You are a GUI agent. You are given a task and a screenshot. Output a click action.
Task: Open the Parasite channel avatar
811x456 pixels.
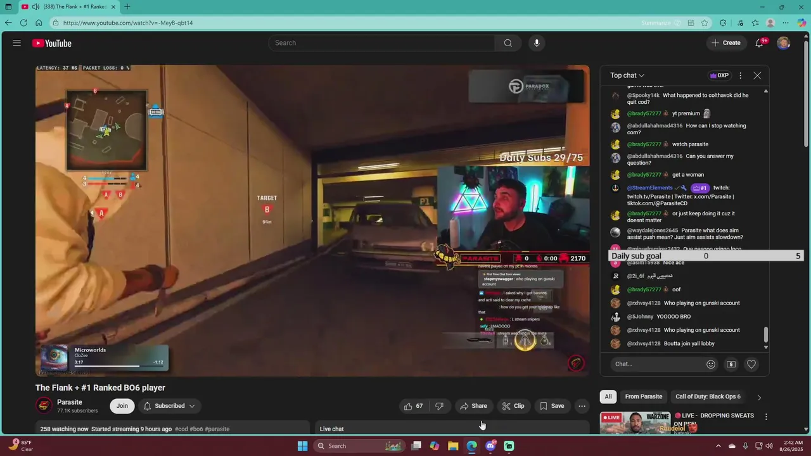pyautogui.click(x=44, y=406)
